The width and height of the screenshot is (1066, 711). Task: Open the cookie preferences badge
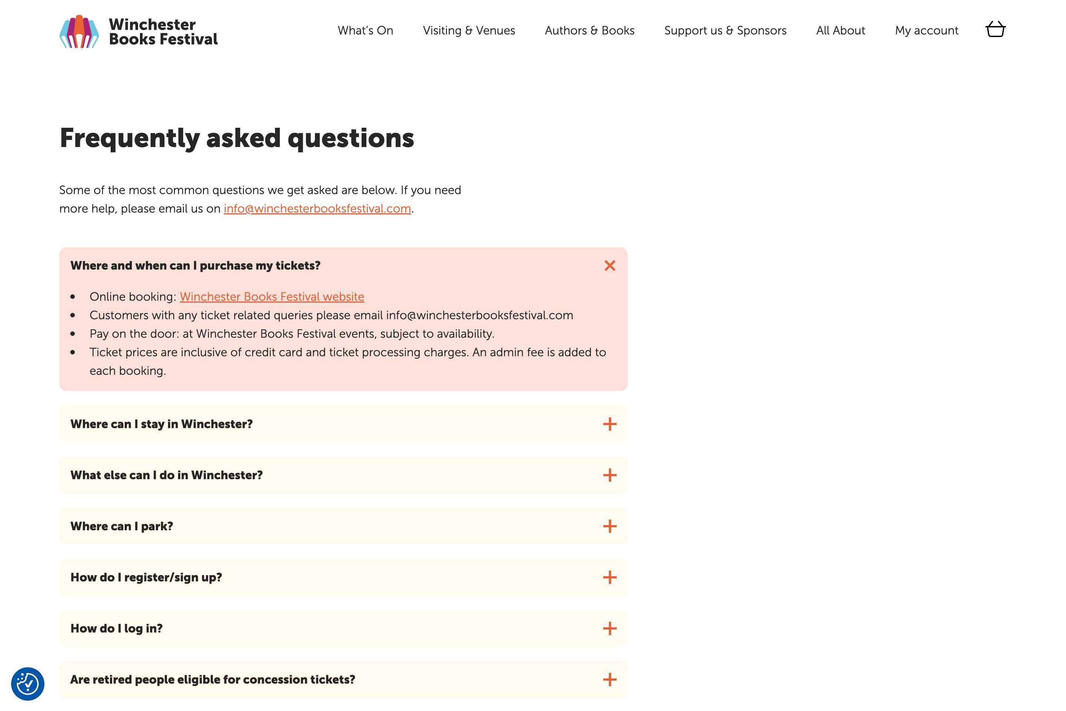[28, 684]
